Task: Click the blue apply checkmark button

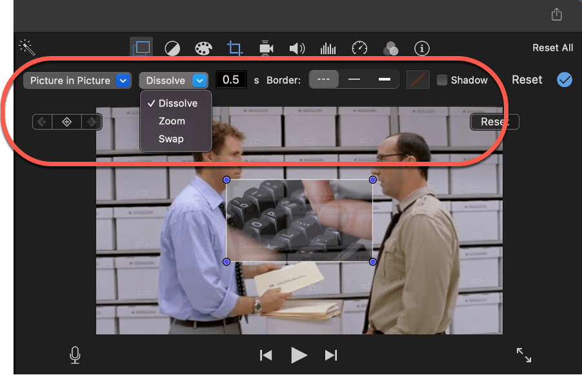Action: [x=564, y=80]
